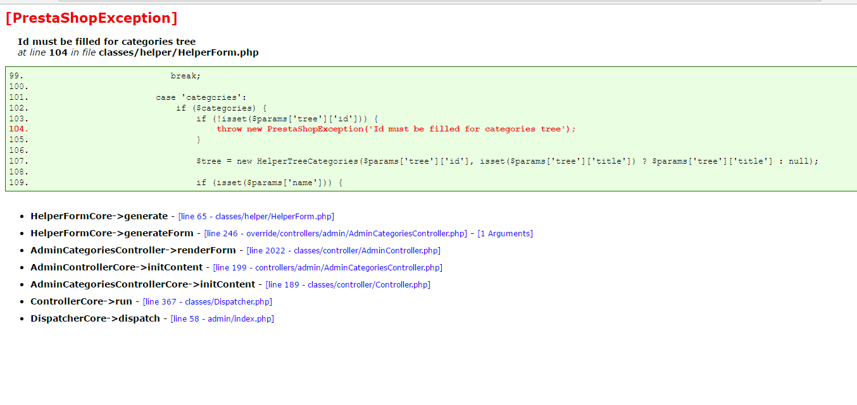The height and width of the screenshot is (405, 857).
Task: Open the HelperForm.php line 65 link
Action: click(256, 217)
